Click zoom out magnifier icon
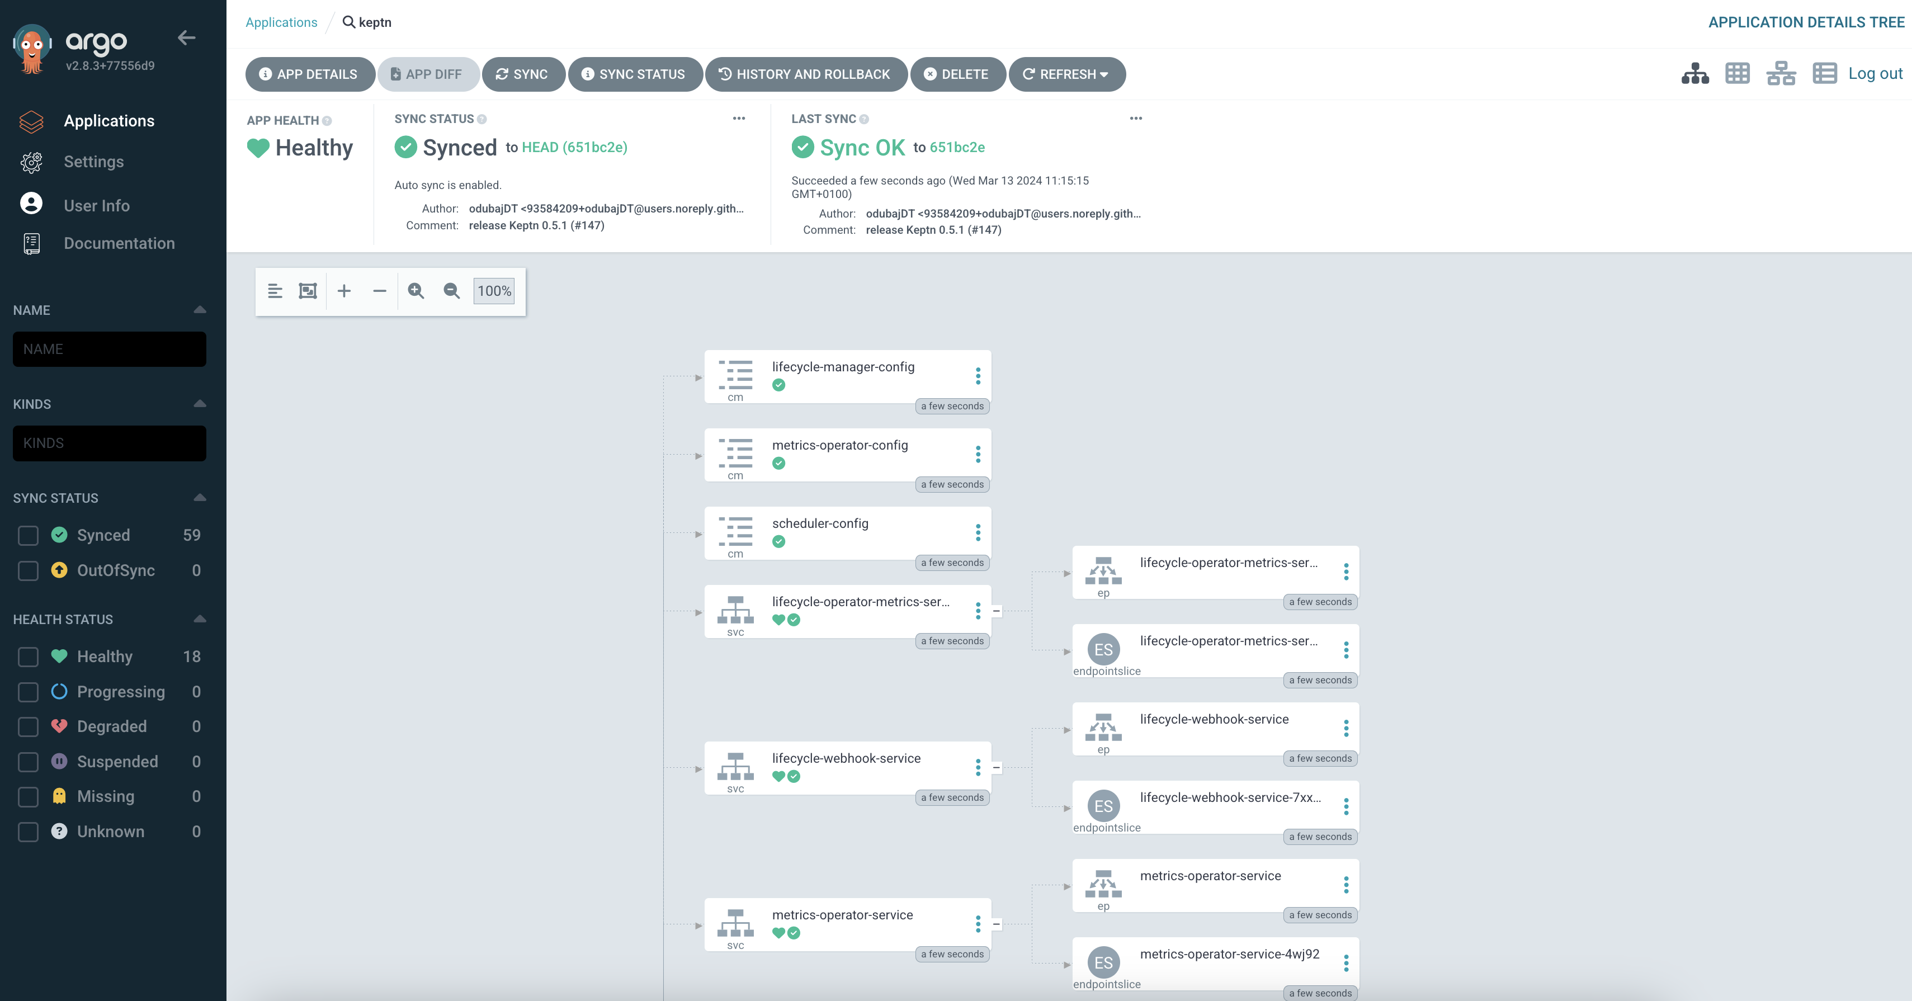Screen dimensions: 1912x1001 point(451,291)
